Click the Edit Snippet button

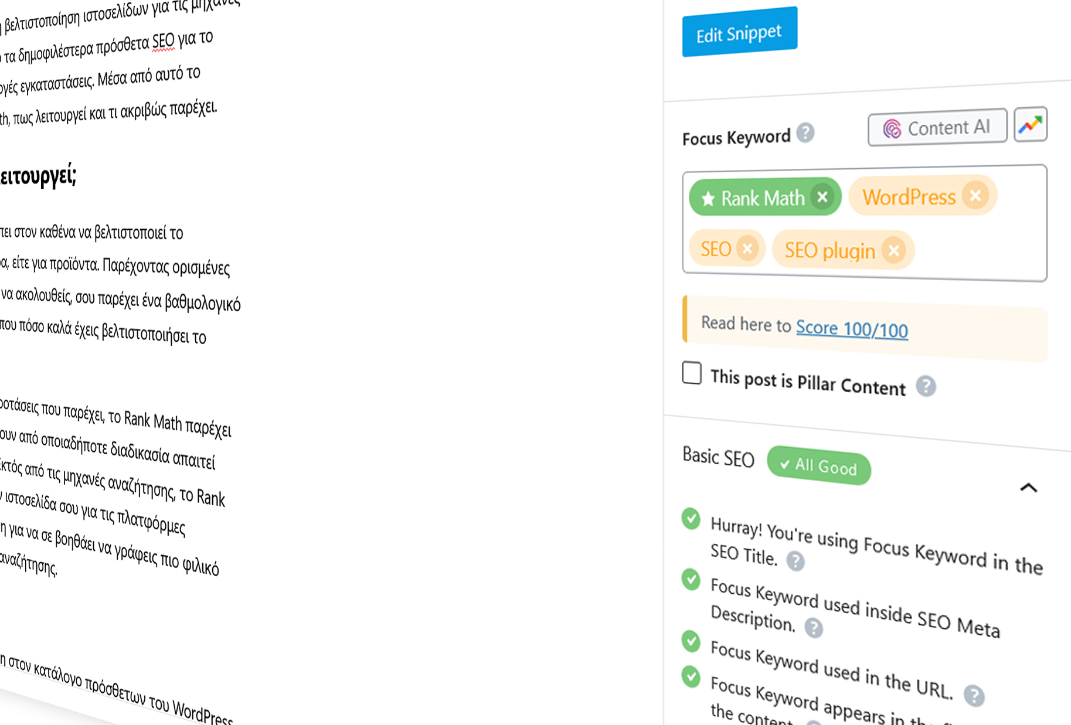739,33
